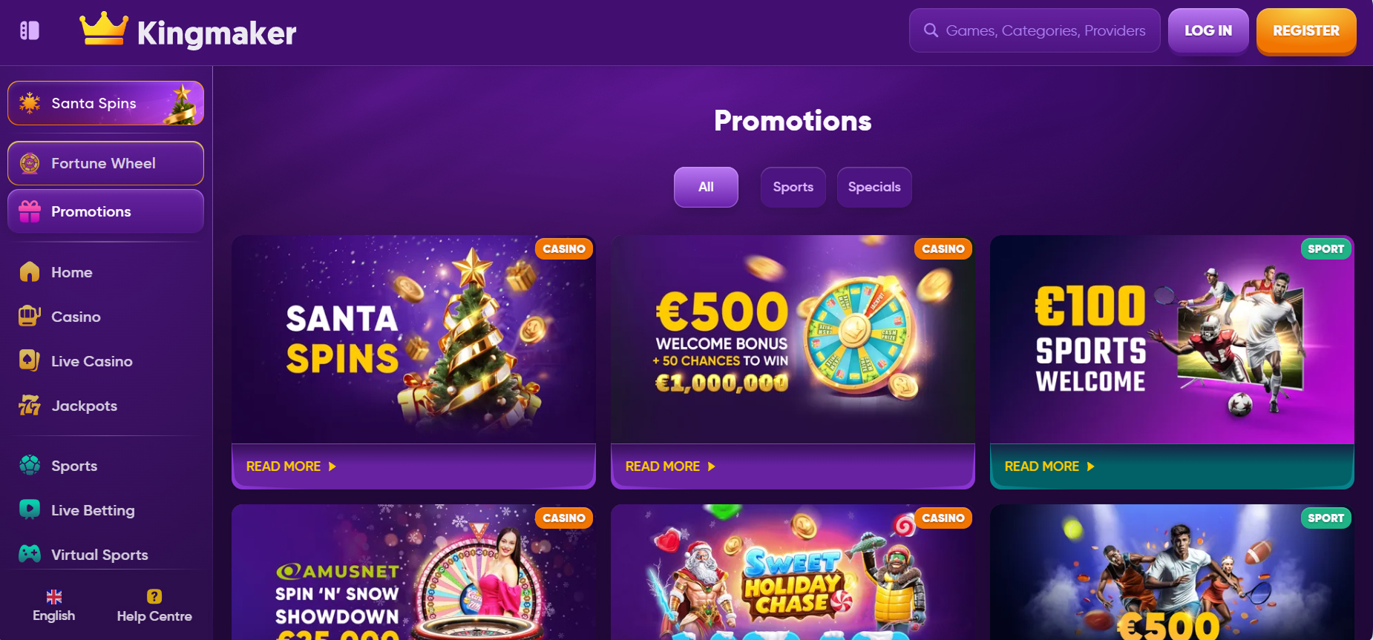Click the Kingmaker crown logo
Viewport: 1373px width, 640px height.
click(x=104, y=30)
